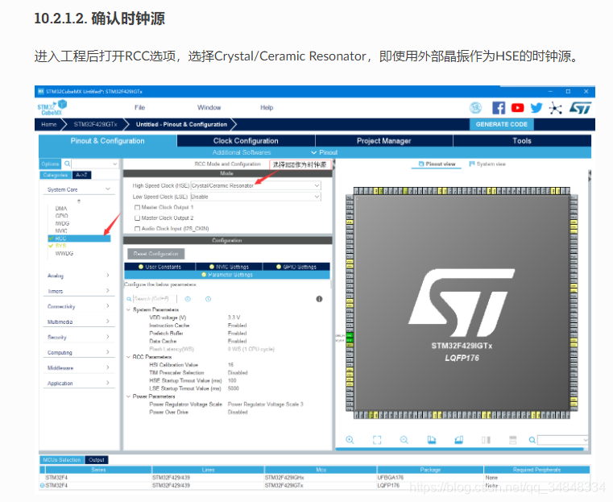Click the pin search magnifier icon
This screenshot has height=502, width=613.
coord(532,440)
